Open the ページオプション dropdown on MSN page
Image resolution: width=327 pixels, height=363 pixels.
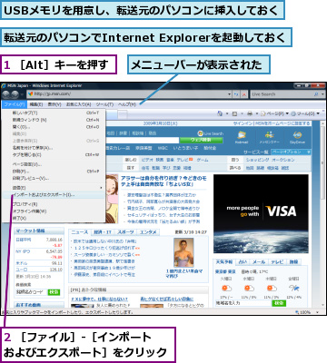291,152
